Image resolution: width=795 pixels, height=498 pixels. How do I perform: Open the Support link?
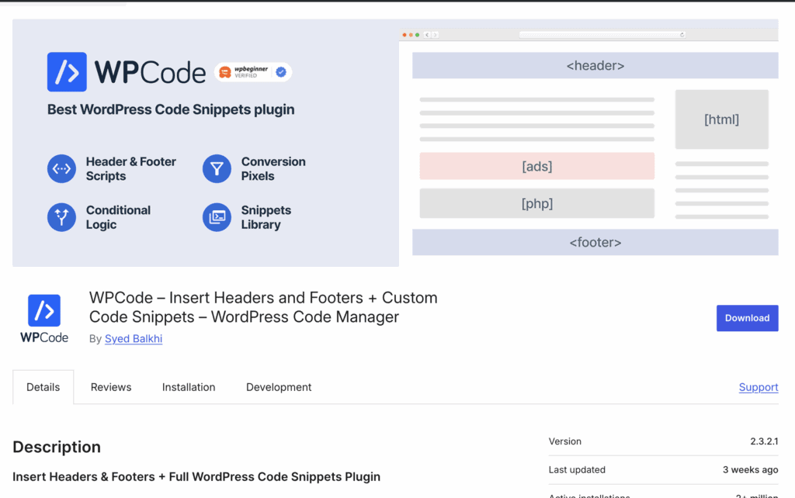pos(758,387)
